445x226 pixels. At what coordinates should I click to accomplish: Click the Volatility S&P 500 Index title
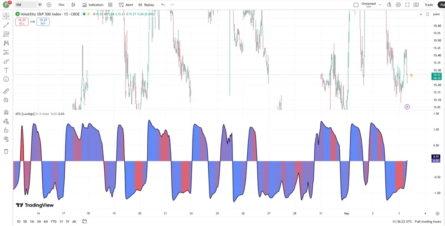pyautogui.click(x=50, y=14)
